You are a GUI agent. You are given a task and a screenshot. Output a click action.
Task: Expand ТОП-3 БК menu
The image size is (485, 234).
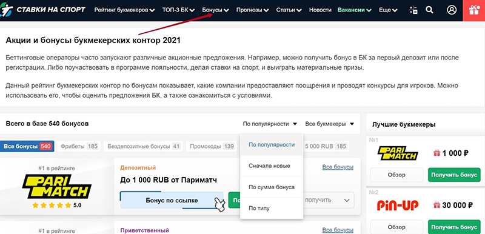[x=178, y=10]
